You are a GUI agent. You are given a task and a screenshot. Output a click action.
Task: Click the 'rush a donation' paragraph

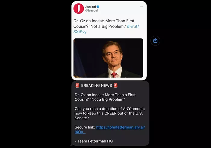(110, 109)
